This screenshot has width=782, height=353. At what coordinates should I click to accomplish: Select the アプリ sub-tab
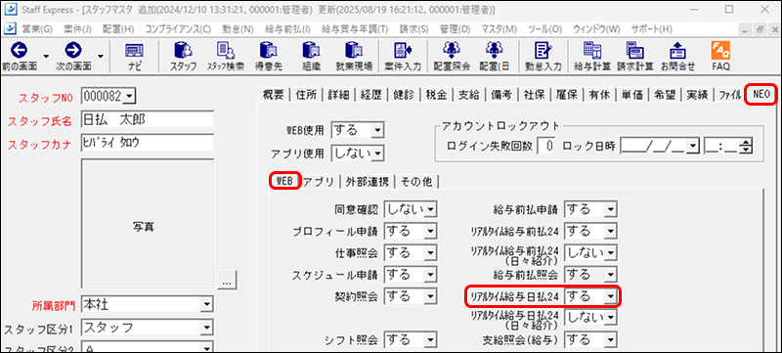[x=320, y=182]
